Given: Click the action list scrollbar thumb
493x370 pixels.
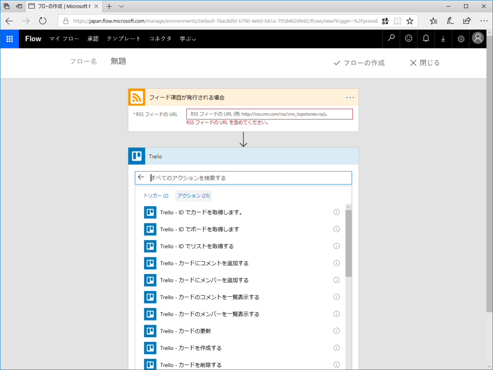Looking at the screenshot, I should [x=349, y=243].
